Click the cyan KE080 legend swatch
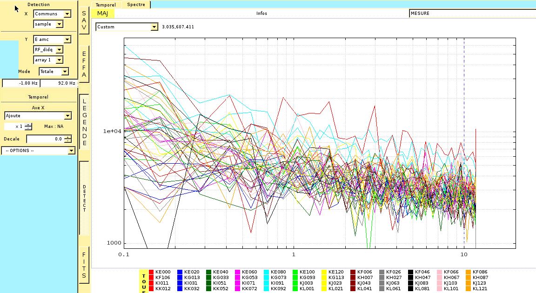The width and height of the screenshot is (536, 293). click(266, 272)
